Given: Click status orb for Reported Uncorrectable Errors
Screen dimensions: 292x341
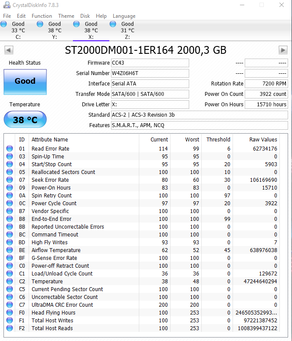Looking at the screenshot, I should (x=10, y=226).
